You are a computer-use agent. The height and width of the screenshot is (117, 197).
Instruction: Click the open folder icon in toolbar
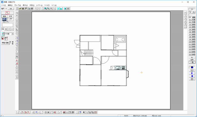point(20,9)
